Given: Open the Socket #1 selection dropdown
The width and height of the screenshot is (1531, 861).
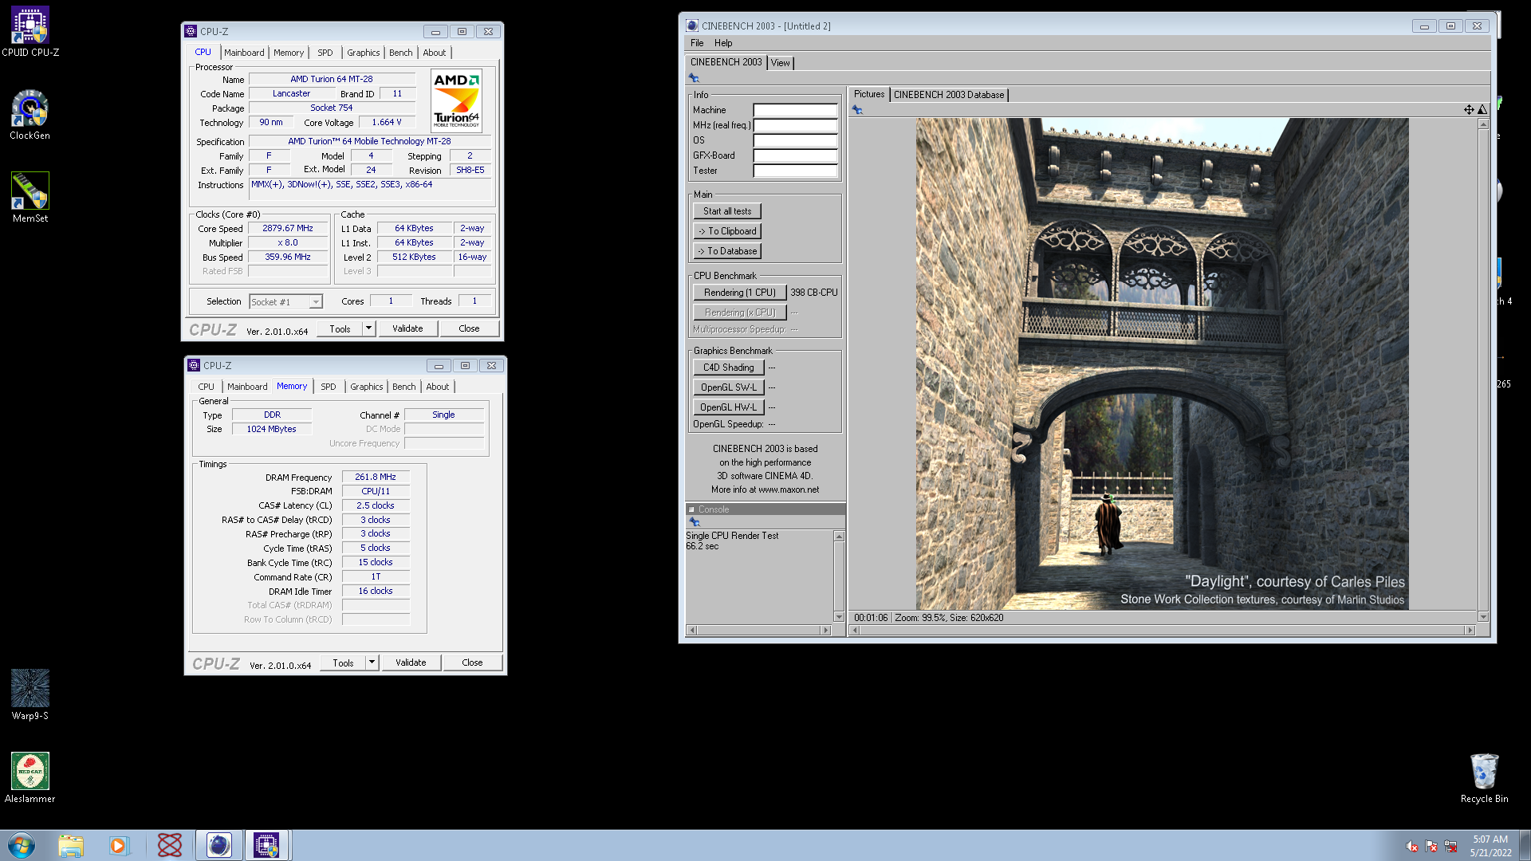Looking at the screenshot, I should (x=285, y=302).
